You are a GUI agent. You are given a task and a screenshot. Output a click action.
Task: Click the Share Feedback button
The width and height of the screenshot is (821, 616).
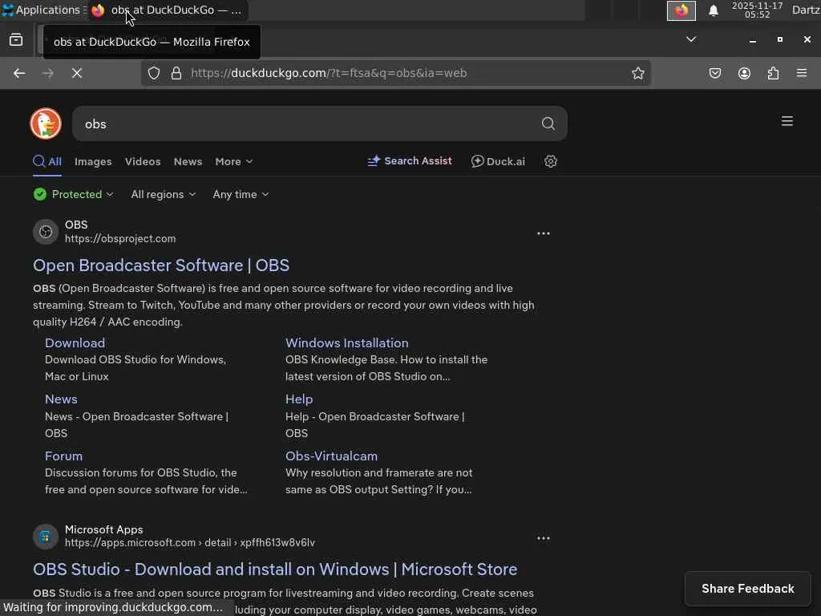point(747,589)
